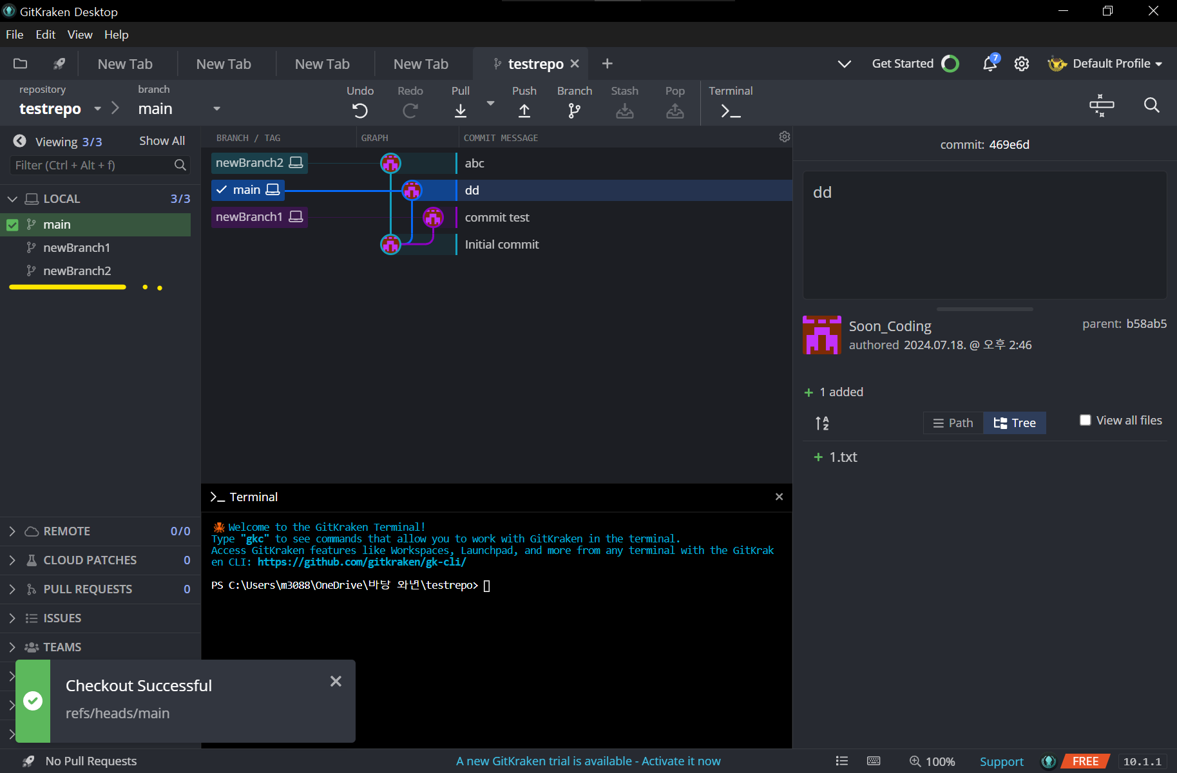Image resolution: width=1177 pixels, height=773 pixels.
Task: Close the Terminal panel
Action: coord(779,497)
